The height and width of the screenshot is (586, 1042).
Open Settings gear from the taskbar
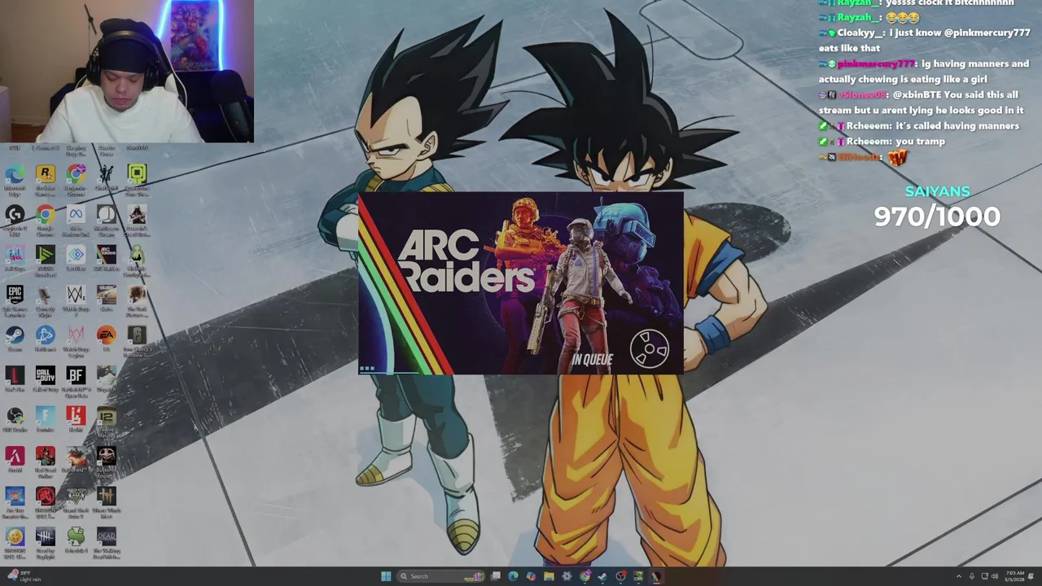567,576
